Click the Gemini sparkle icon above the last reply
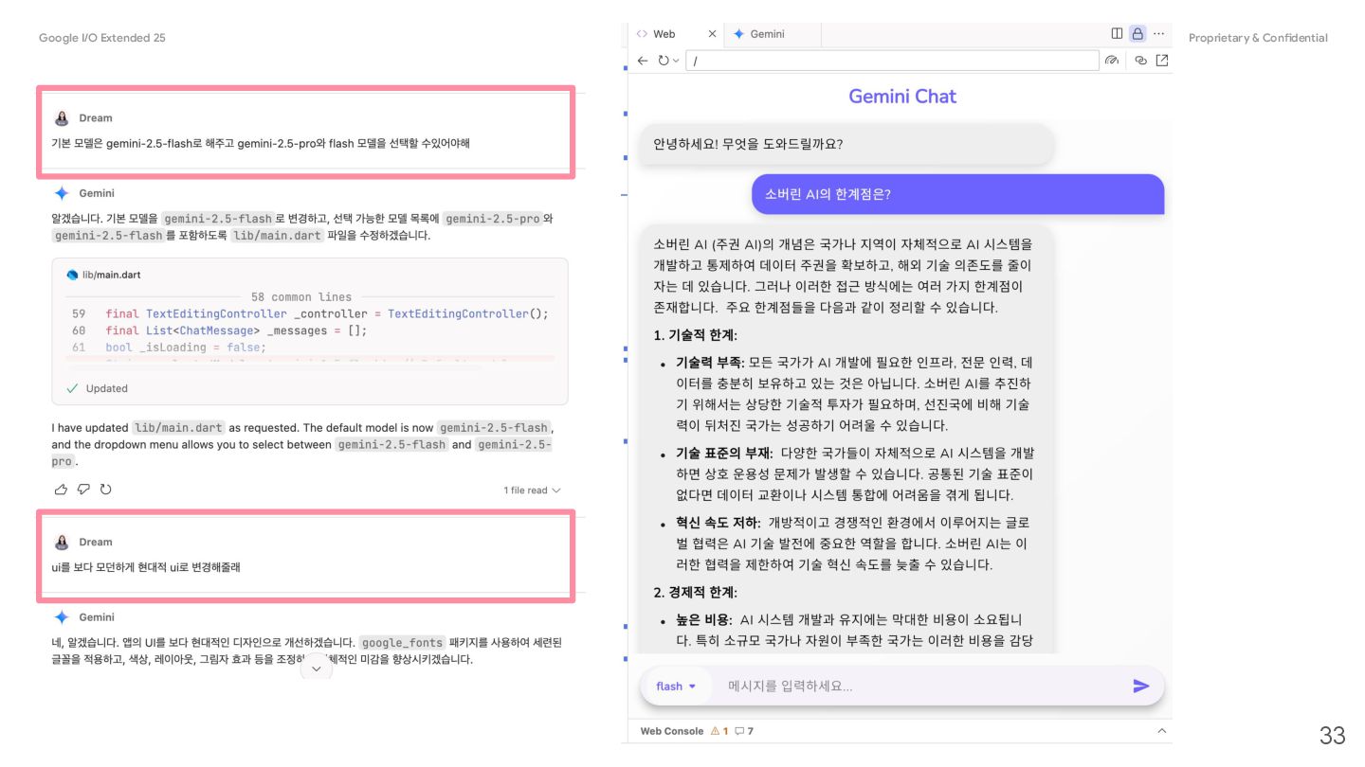The width and height of the screenshot is (1365, 767). click(x=62, y=617)
